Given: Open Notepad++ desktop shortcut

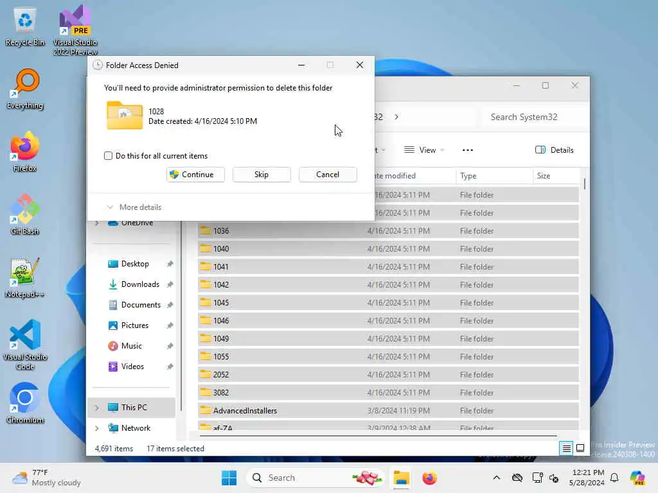Looking at the screenshot, I should tap(25, 277).
